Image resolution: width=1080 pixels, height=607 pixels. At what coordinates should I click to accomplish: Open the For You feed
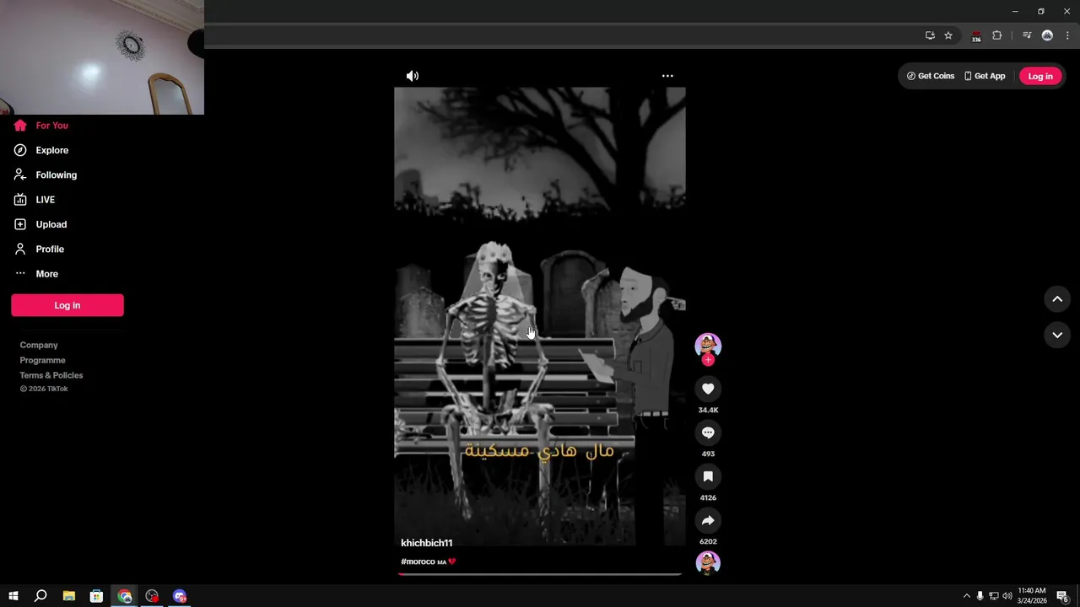coord(40,126)
